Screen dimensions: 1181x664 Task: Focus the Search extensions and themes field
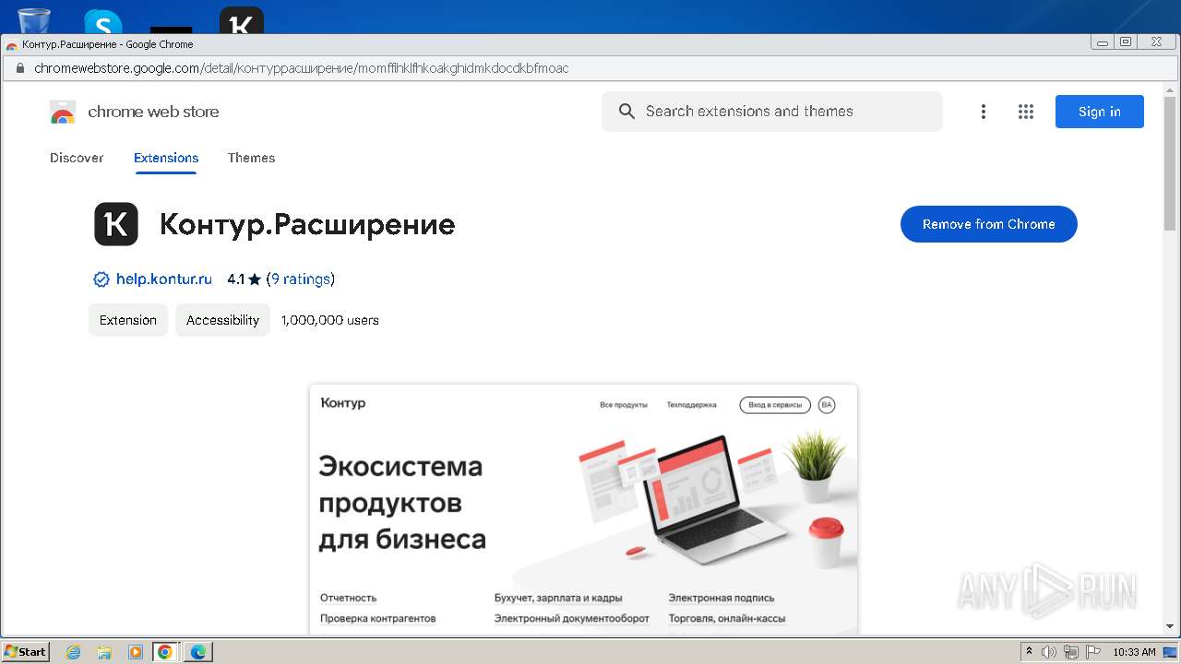[772, 112]
